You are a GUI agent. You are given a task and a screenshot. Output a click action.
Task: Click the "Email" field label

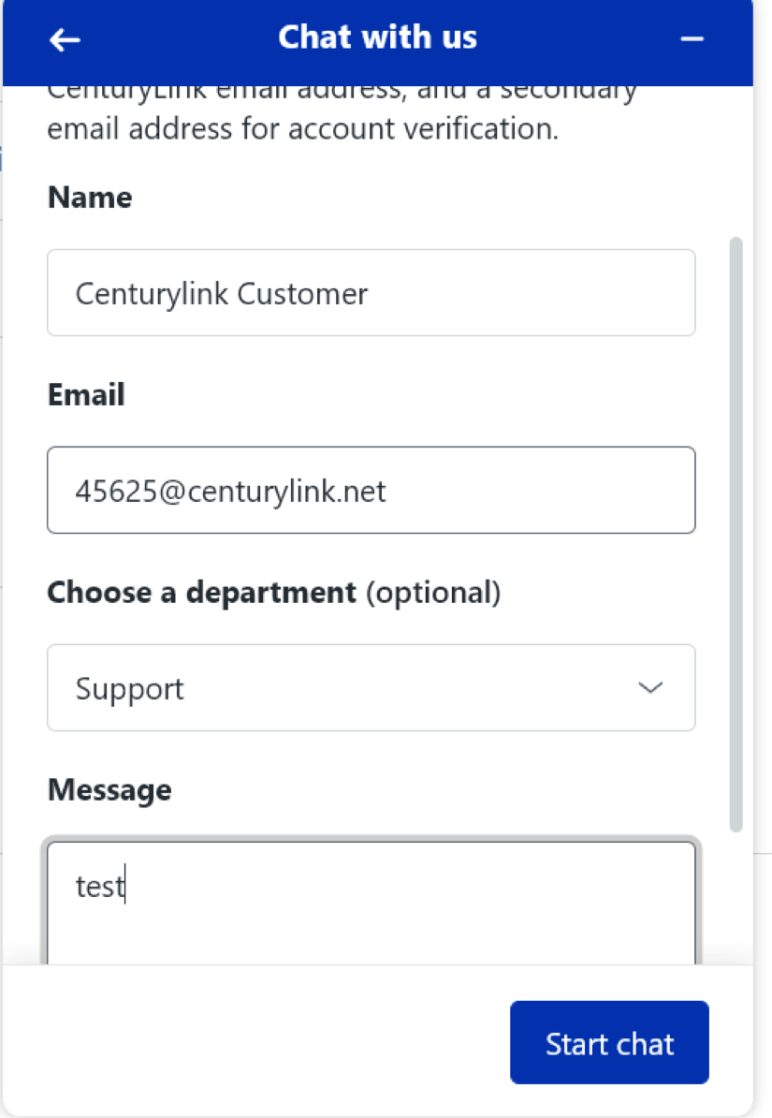pyautogui.click(x=86, y=394)
